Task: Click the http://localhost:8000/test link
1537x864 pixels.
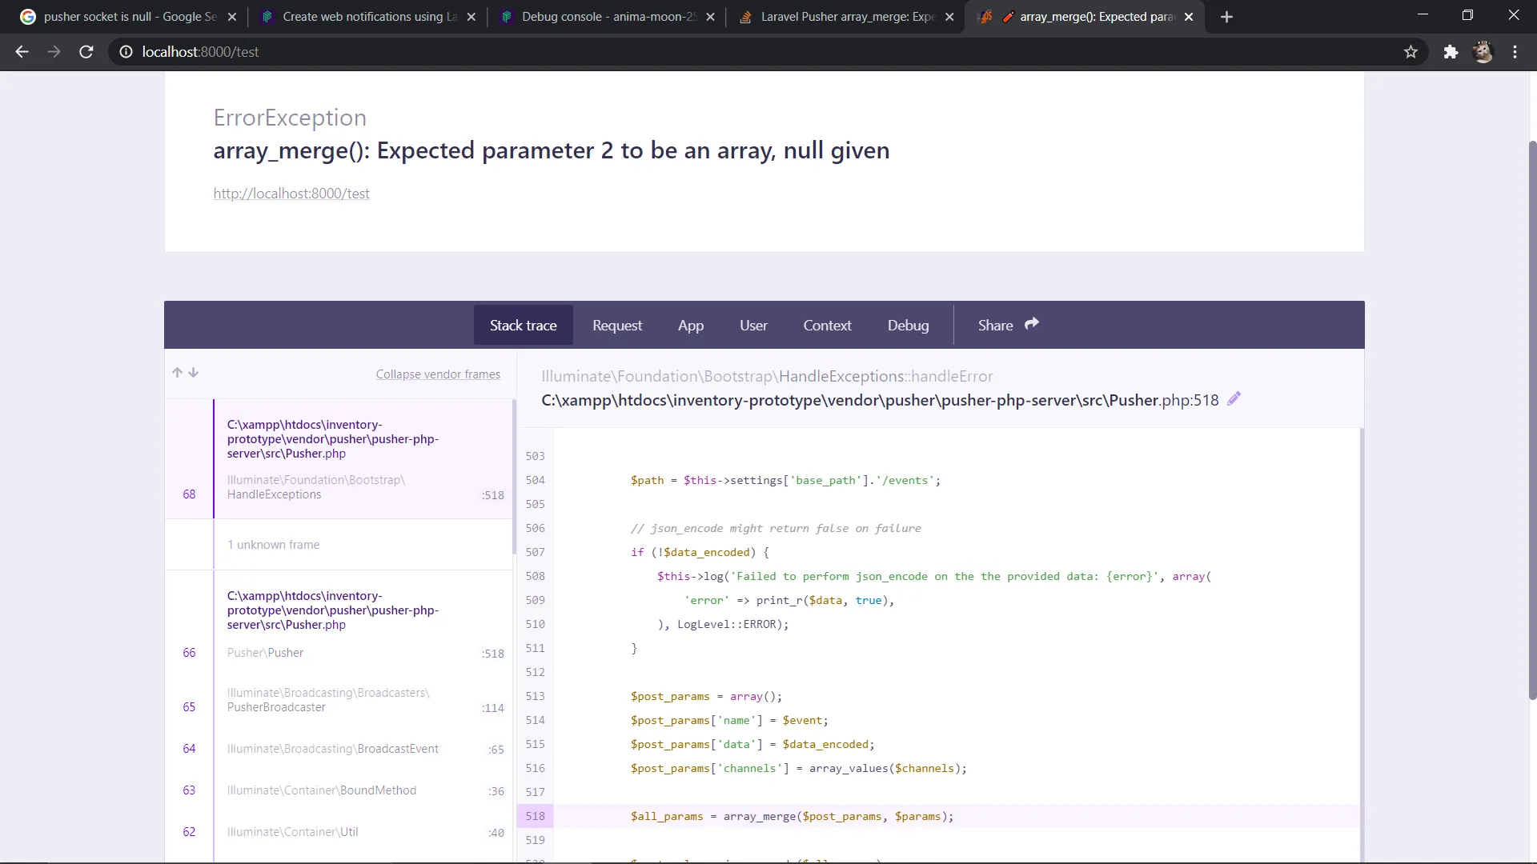Action: tap(291, 194)
